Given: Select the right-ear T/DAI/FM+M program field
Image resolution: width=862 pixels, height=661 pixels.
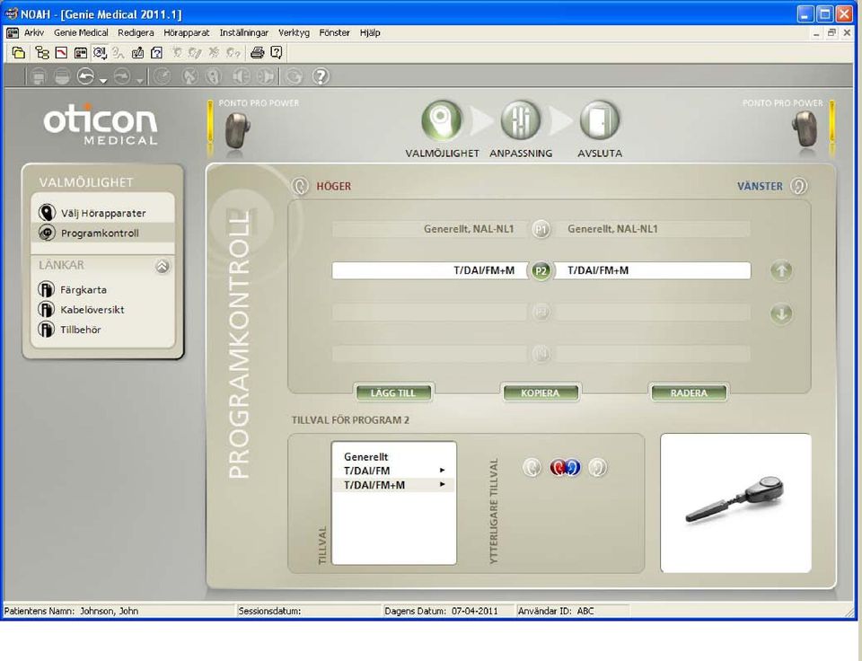Looking at the screenshot, I should 430,270.
